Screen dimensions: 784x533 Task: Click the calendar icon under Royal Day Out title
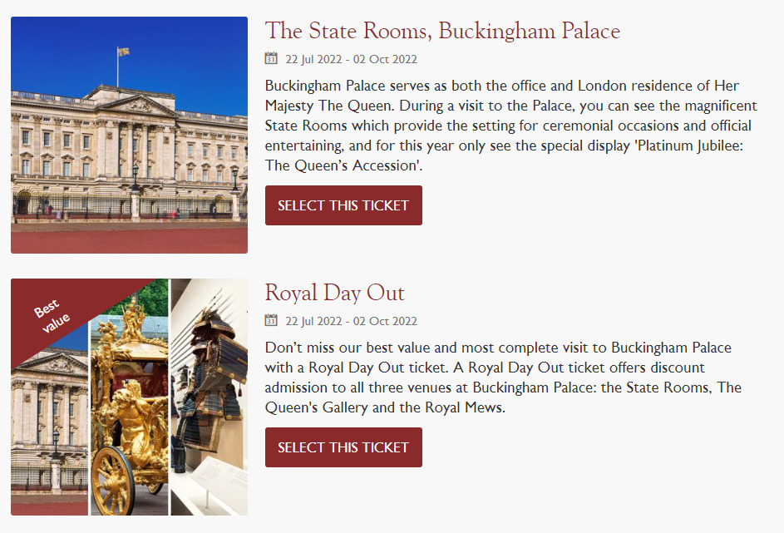271,320
